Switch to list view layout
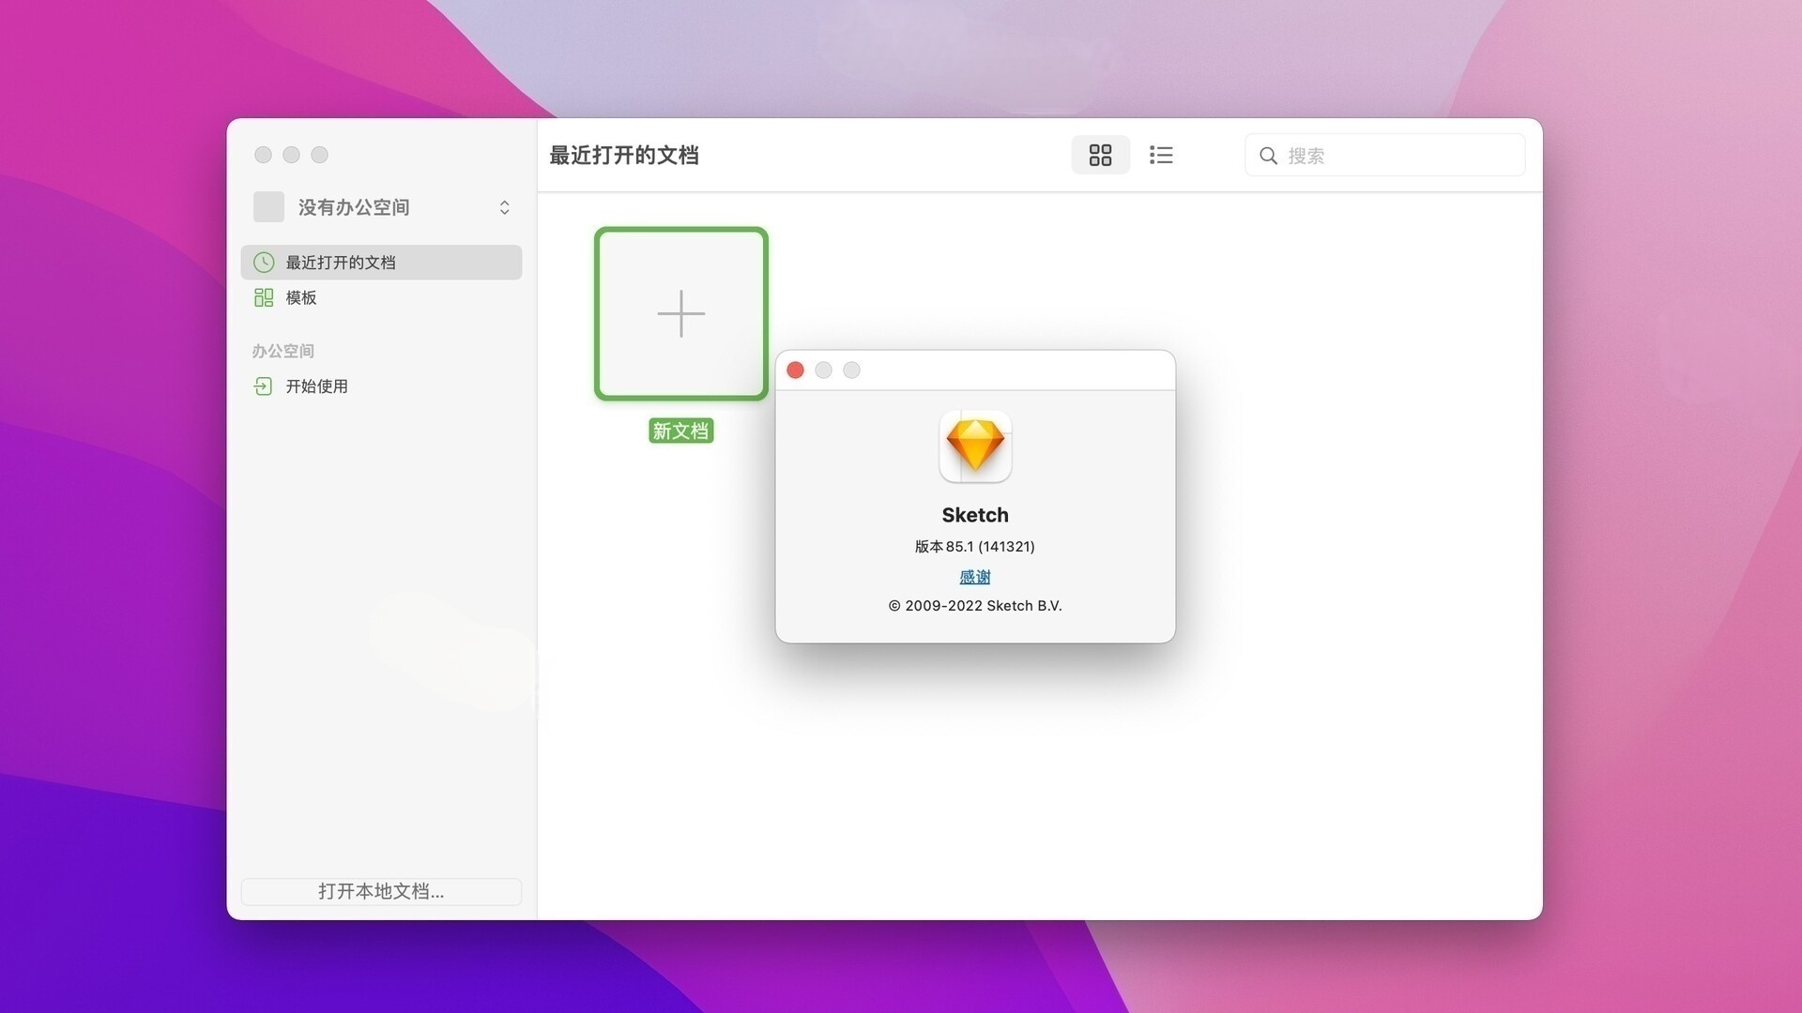Viewport: 1802px width, 1013px height. (x=1161, y=155)
